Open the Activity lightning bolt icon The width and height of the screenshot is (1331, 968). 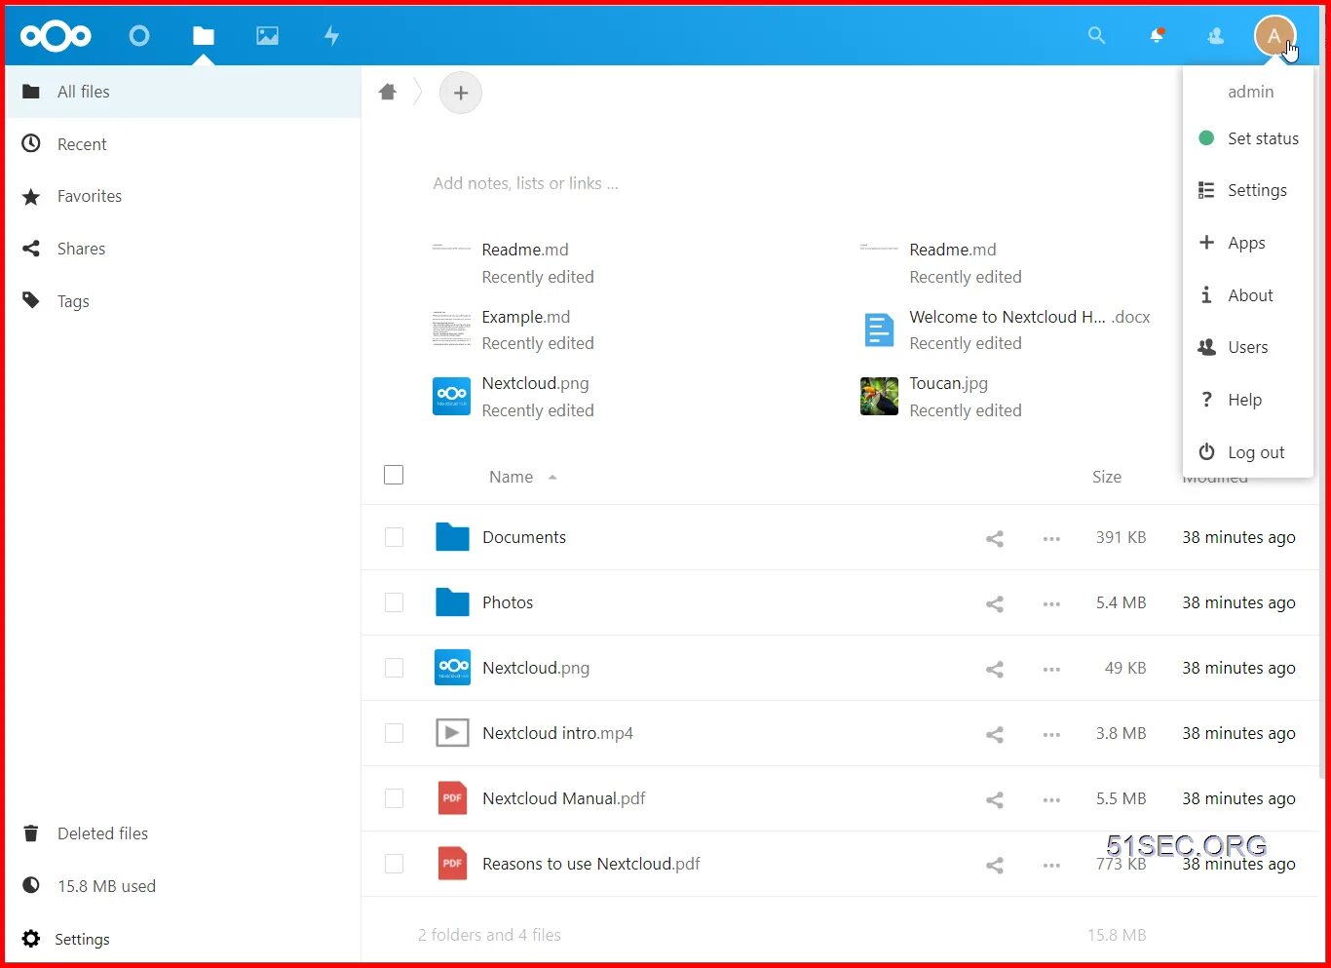331,36
